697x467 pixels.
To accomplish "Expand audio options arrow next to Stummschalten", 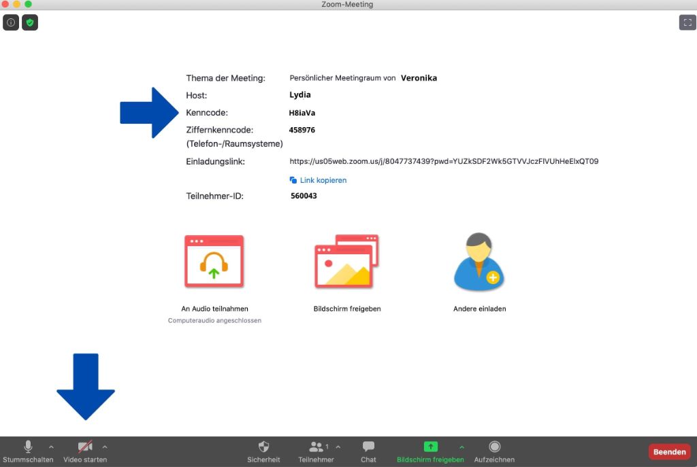I will click(51, 447).
